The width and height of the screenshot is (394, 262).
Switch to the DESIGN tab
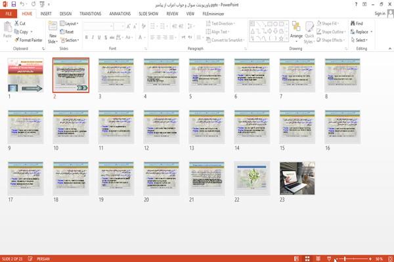pyautogui.click(x=66, y=14)
